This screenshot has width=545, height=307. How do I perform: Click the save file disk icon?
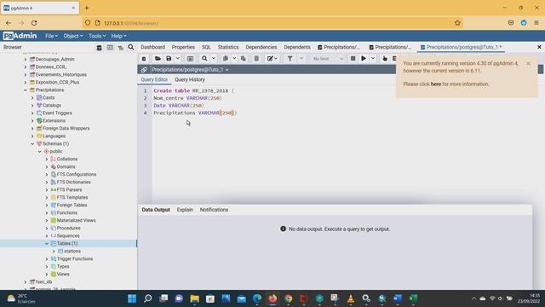(x=169, y=59)
